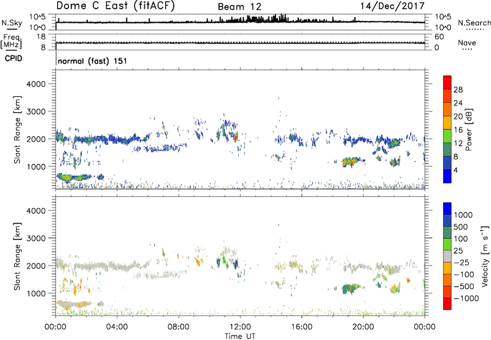Click the 'Beam 12' label
The height and width of the screenshot is (340, 491).
pyautogui.click(x=239, y=7)
